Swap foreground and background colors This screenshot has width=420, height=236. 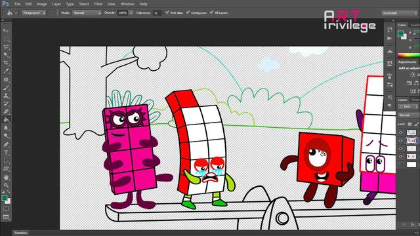(9, 192)
